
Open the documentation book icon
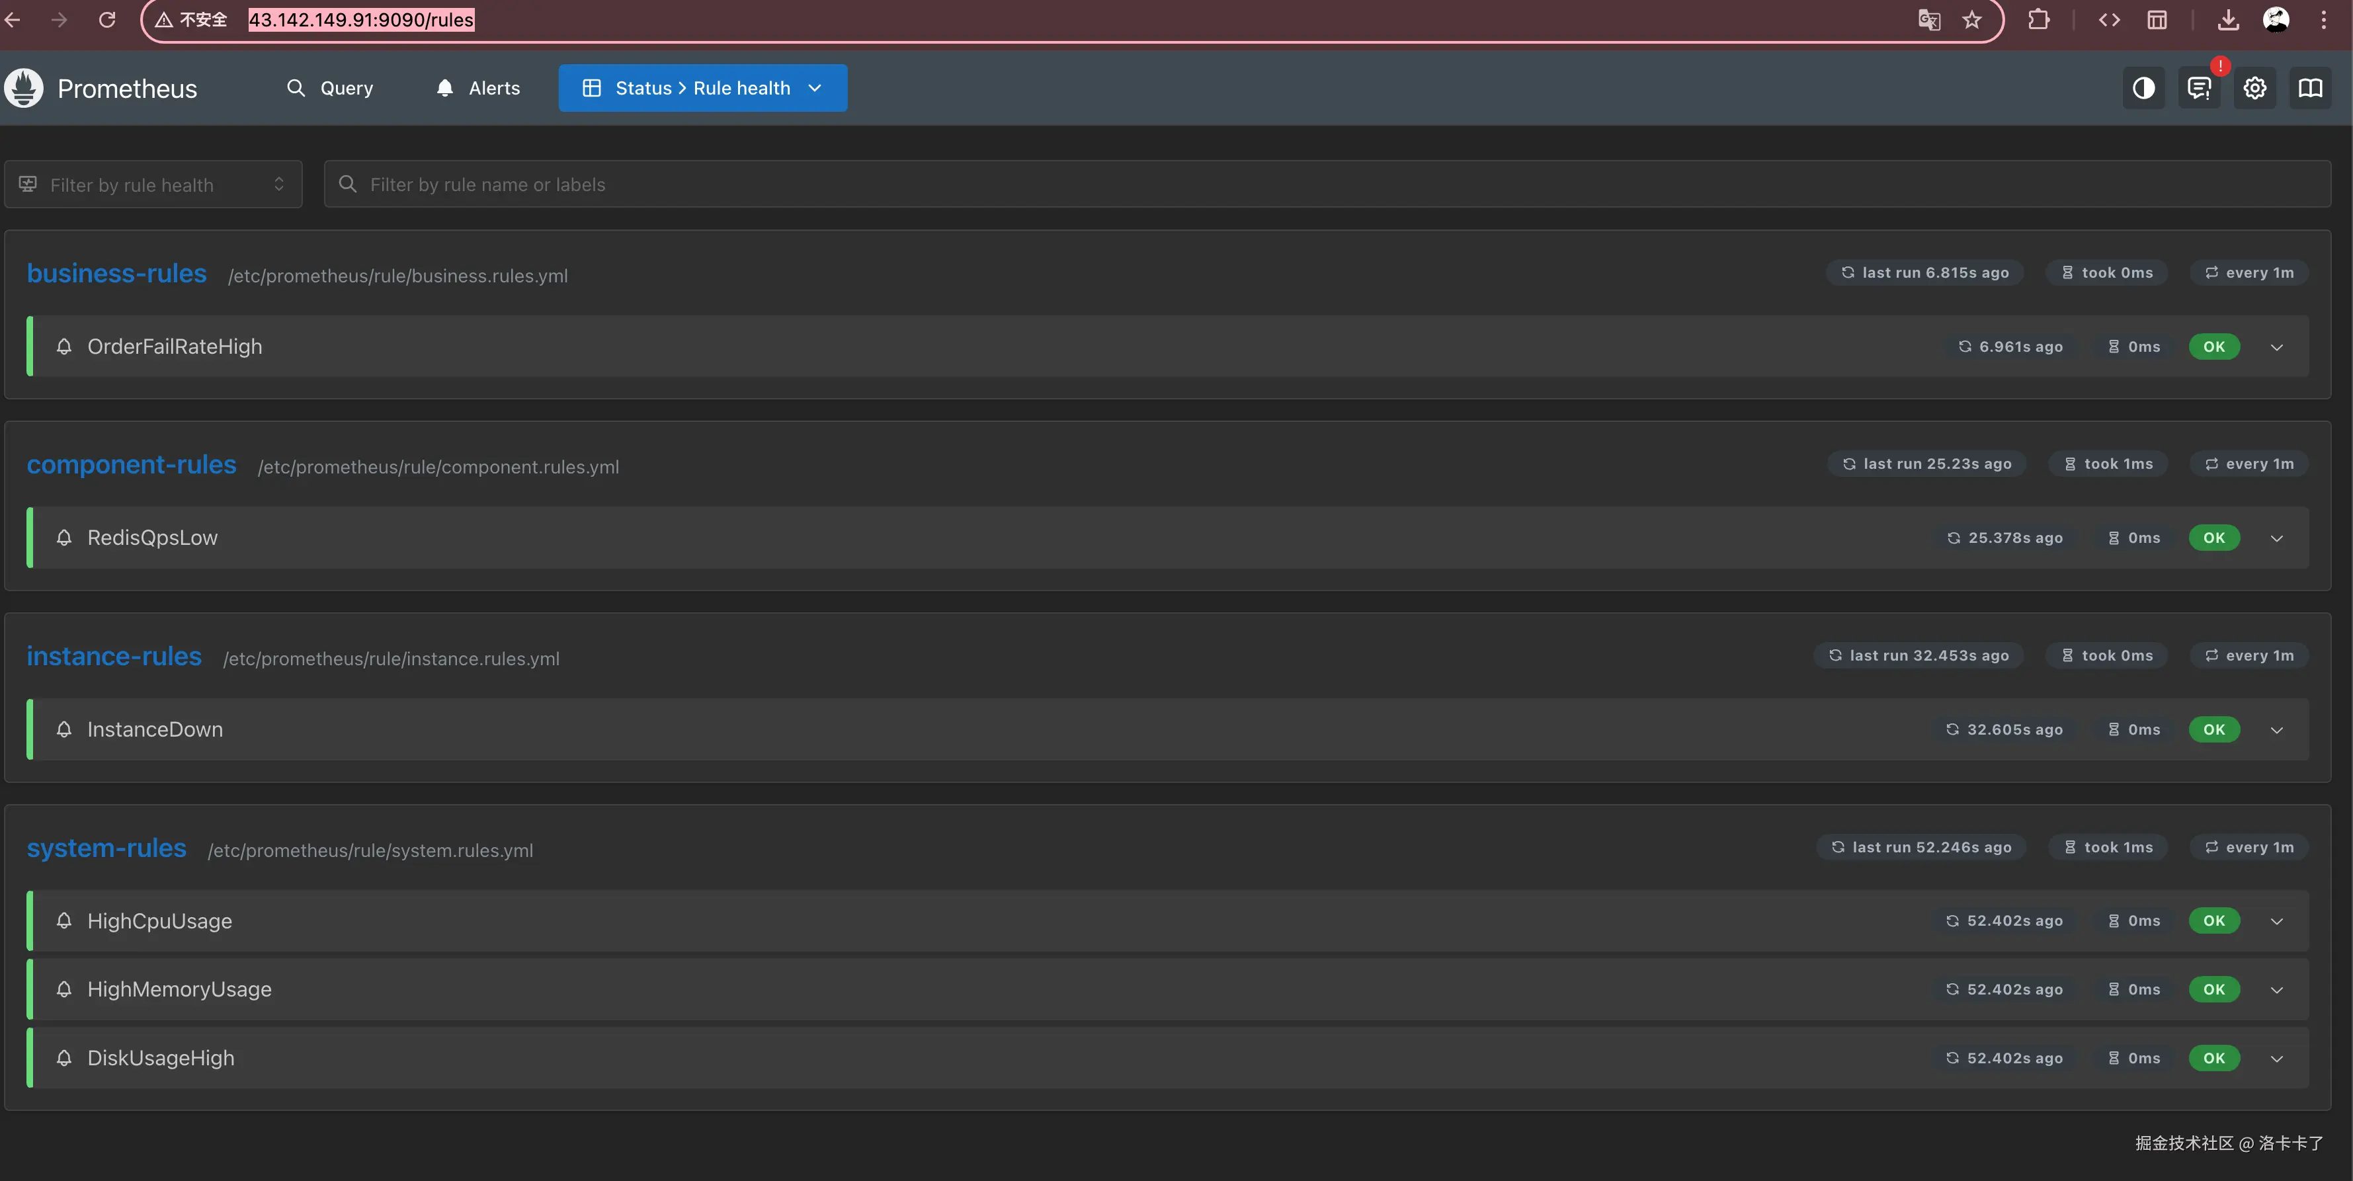click(2310, 89)
